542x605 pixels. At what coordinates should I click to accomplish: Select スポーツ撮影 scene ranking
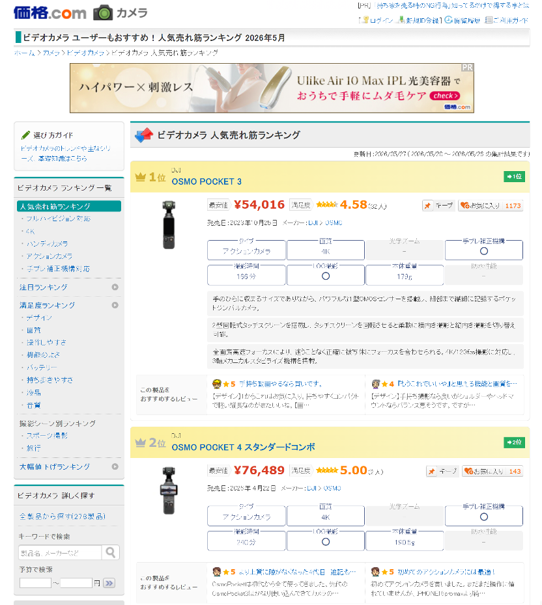(x=47, y=436)
